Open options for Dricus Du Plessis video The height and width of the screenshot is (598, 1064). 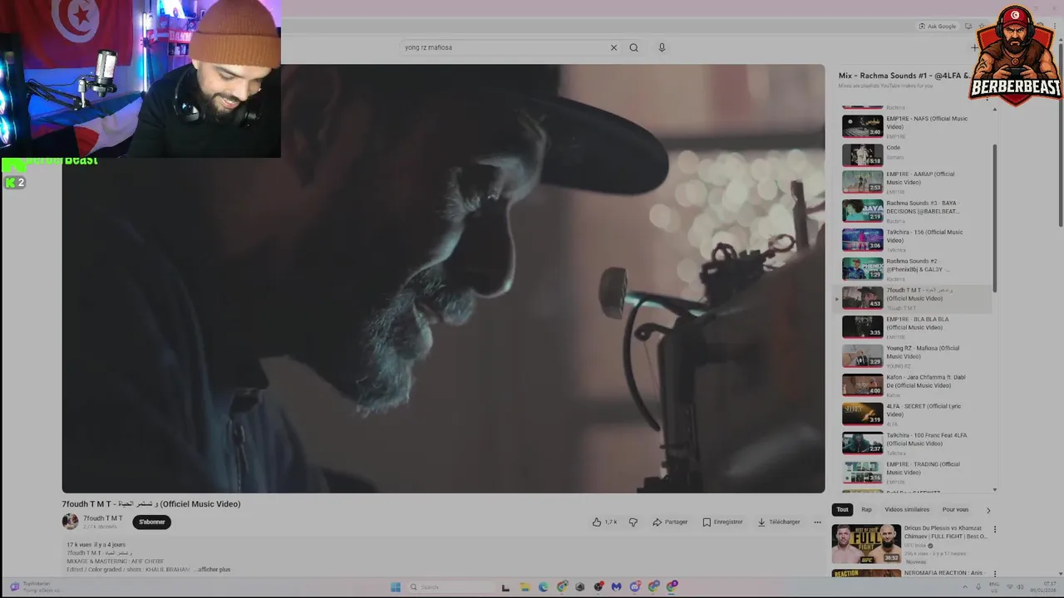pos(994,529)
